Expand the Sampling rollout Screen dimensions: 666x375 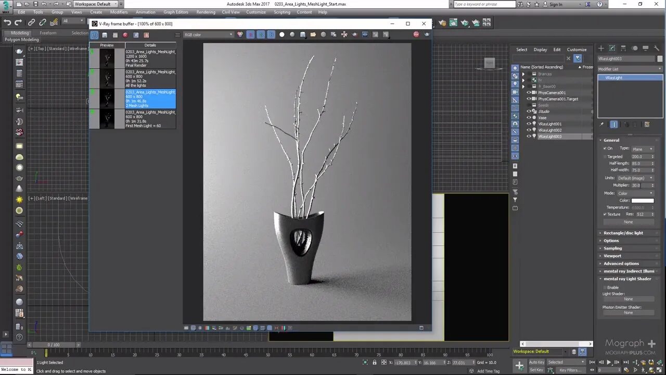613,248
